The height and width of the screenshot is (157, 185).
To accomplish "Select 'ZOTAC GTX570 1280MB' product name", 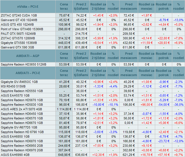I will point(18,38).
